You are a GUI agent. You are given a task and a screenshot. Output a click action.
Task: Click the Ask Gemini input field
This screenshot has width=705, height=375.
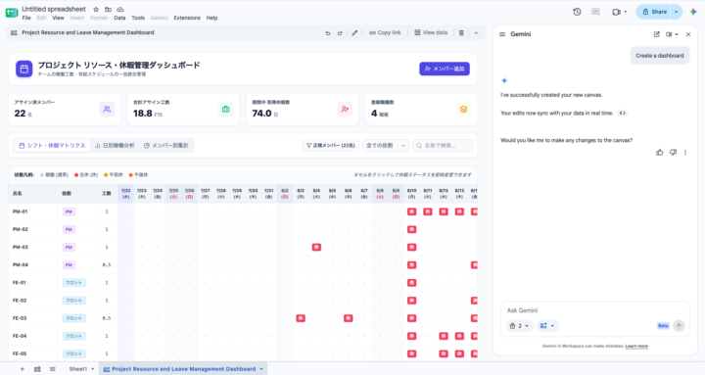595,310
